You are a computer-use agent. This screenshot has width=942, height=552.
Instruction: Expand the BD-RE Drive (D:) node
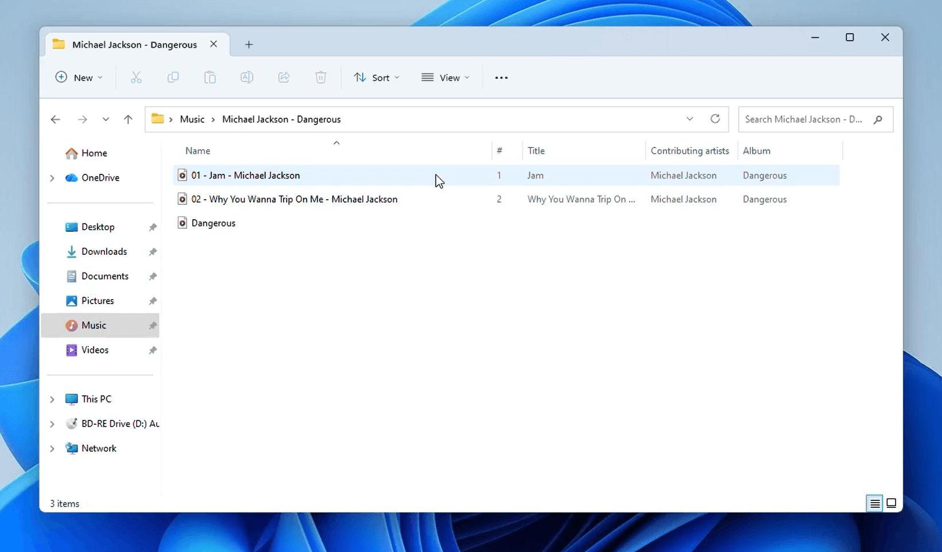[52, 424]
